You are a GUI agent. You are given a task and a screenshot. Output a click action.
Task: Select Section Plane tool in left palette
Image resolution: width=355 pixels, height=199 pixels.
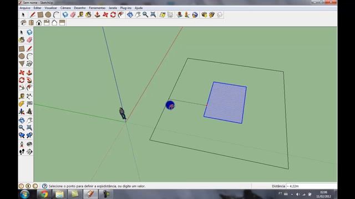(x=29, y=151)
